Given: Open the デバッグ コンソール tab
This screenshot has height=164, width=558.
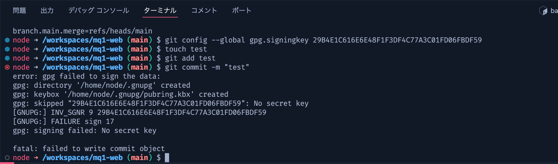Looking at the screenshot, I should (98, 11).
